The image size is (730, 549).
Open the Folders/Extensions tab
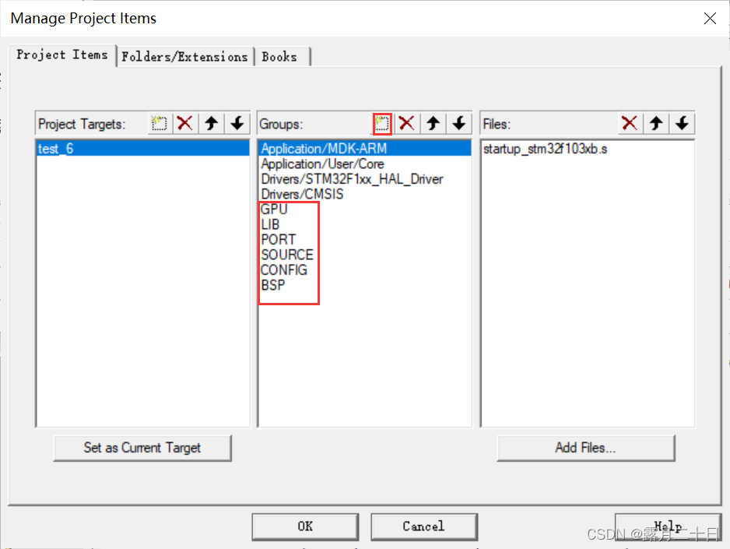(x=184, y=57)
